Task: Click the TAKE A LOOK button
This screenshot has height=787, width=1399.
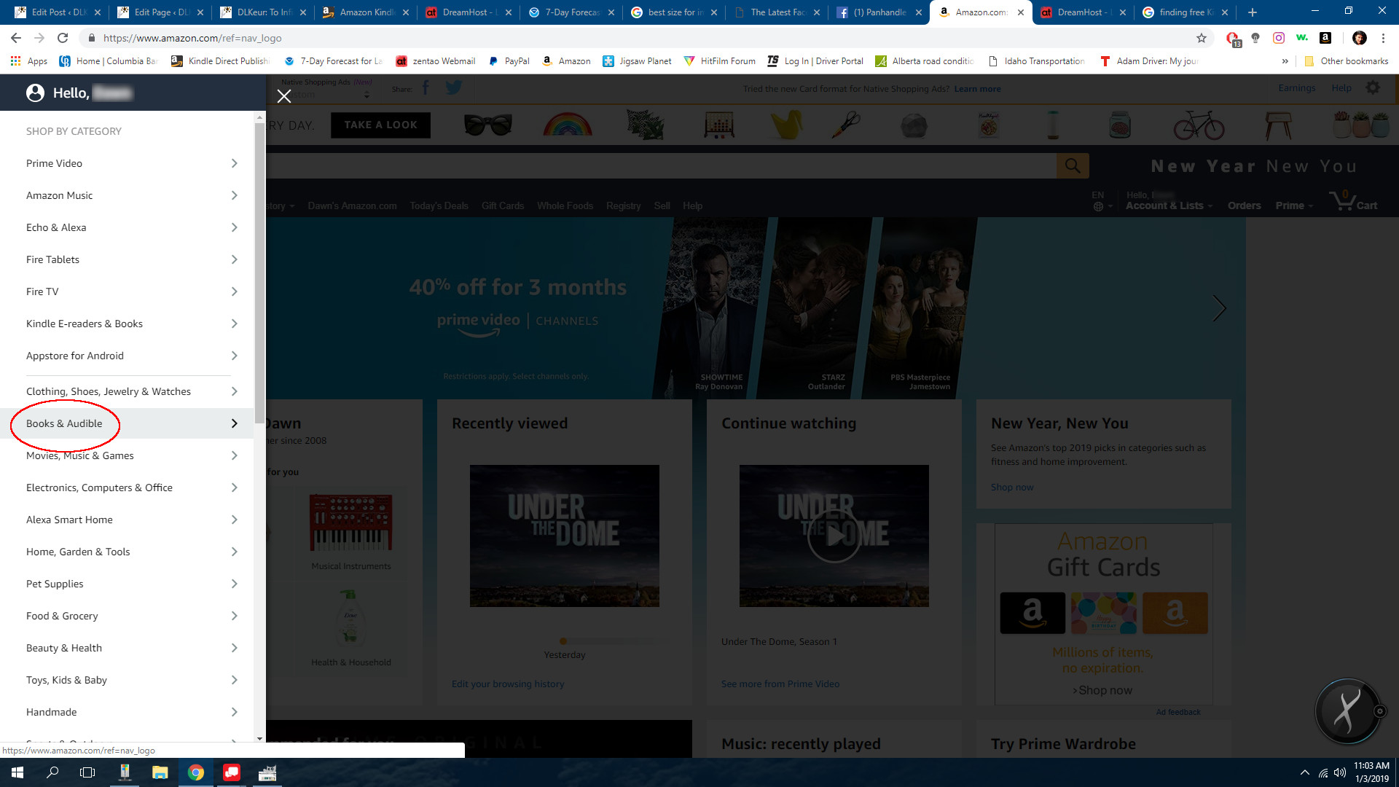Action: coord(380,125)
